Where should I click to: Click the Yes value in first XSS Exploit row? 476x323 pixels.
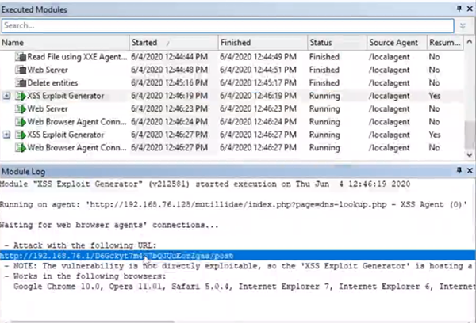coord(435,96)
